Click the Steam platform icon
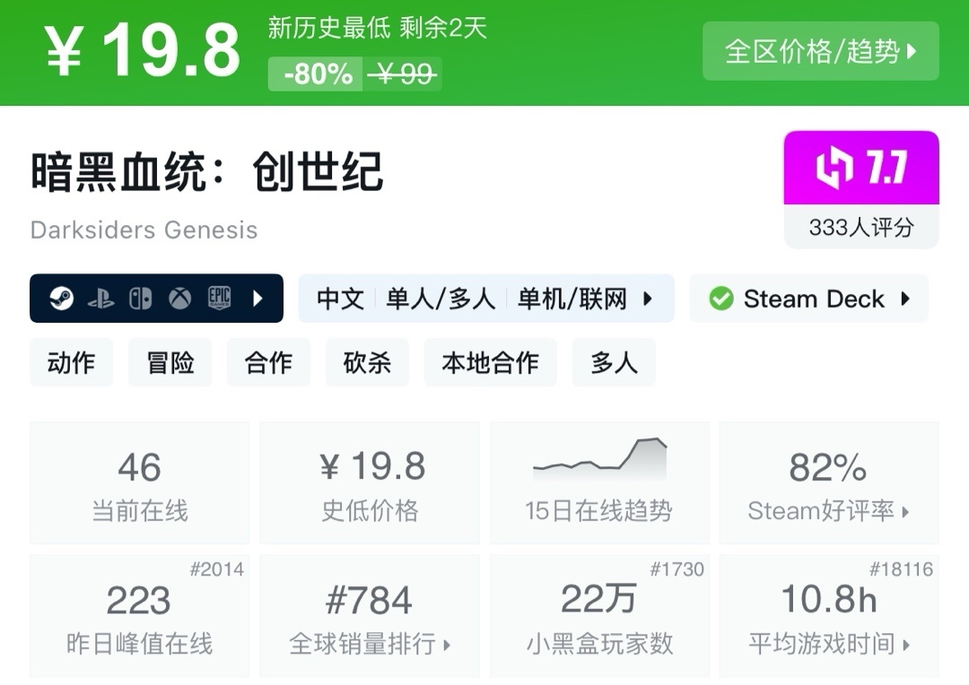The image size is (969, 685). coord(61,299)
